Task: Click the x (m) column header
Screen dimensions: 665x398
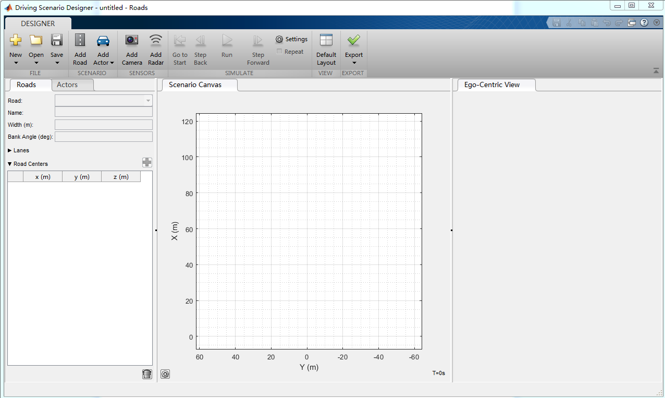Action: (43, 177)
